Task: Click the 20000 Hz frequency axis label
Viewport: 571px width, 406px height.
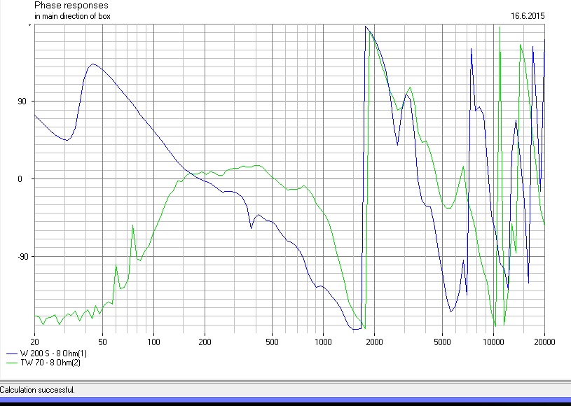Action: pyautogui.click(x=545, y=342)
